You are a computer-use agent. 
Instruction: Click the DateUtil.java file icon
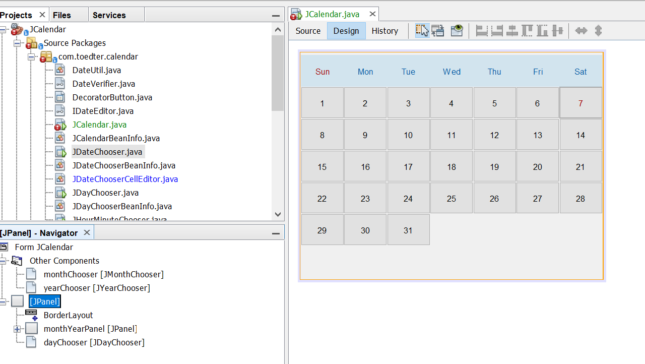click(x=60, y=70)
